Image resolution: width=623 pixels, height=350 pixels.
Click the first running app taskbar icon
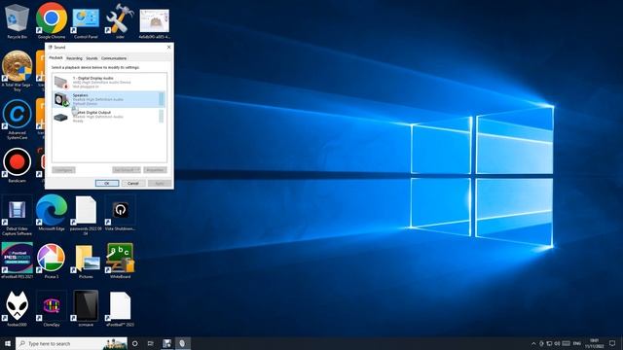coord(166,343)
